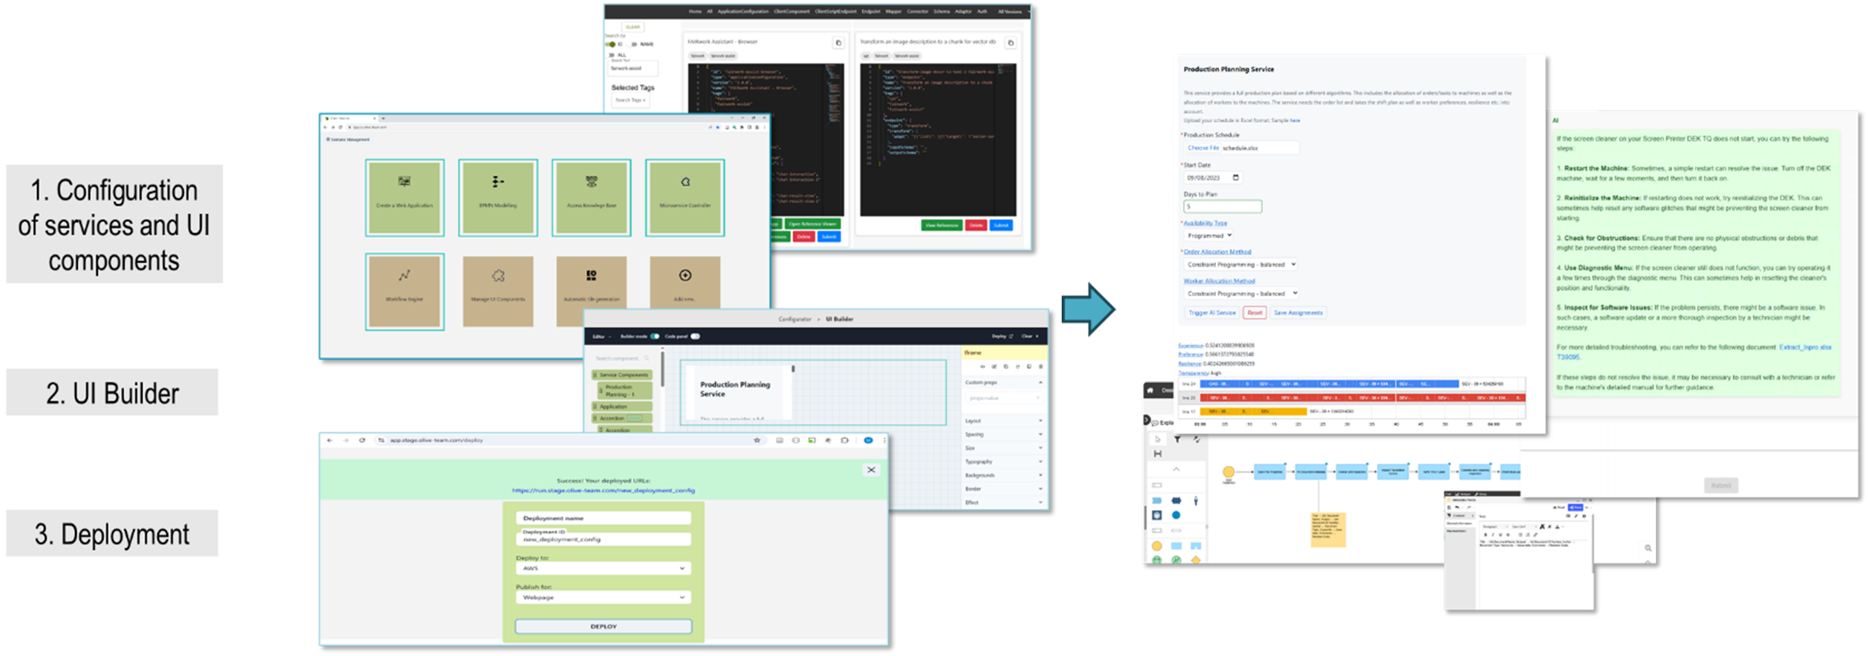The width and height of the screenshot is (1868, 656).
Task: Click Open Reference Viewer button
Action: (813, 223)
